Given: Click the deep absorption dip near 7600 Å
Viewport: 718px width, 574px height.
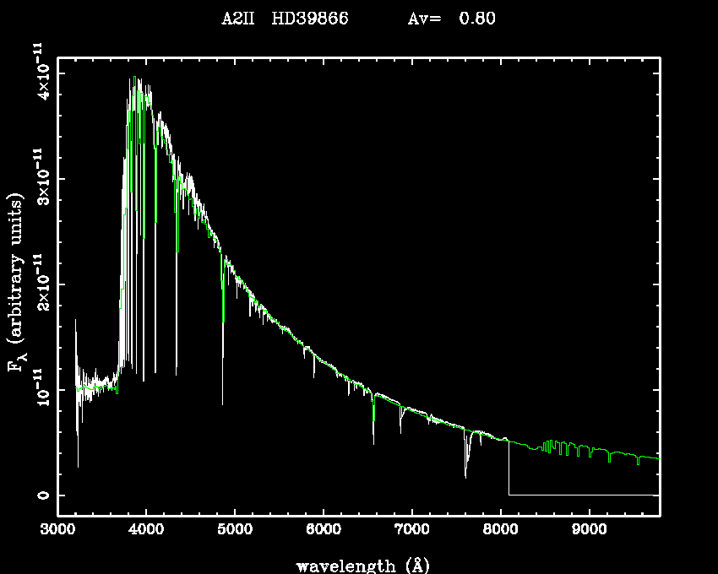Looking at the screenshot, I should (x=465, y=473).
